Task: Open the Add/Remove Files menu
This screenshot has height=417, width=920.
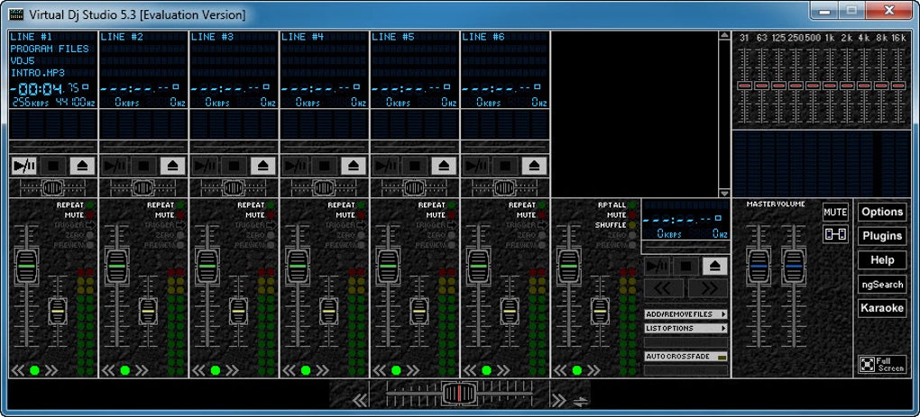Action: tap(685, 314)
